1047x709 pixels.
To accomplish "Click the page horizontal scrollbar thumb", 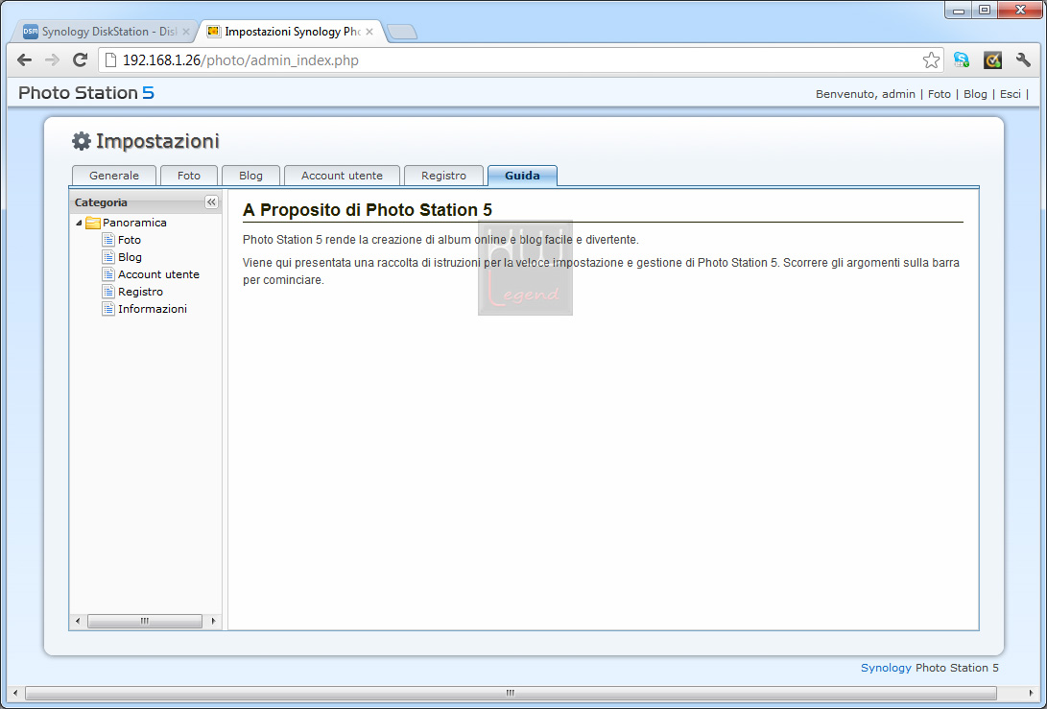I will pos(511,693).
